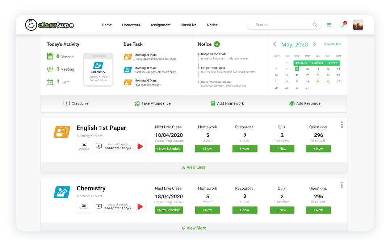Expand Chemistry card with View More
The width and height of the screenshot is (390, 248).
(x=193, y=228)
